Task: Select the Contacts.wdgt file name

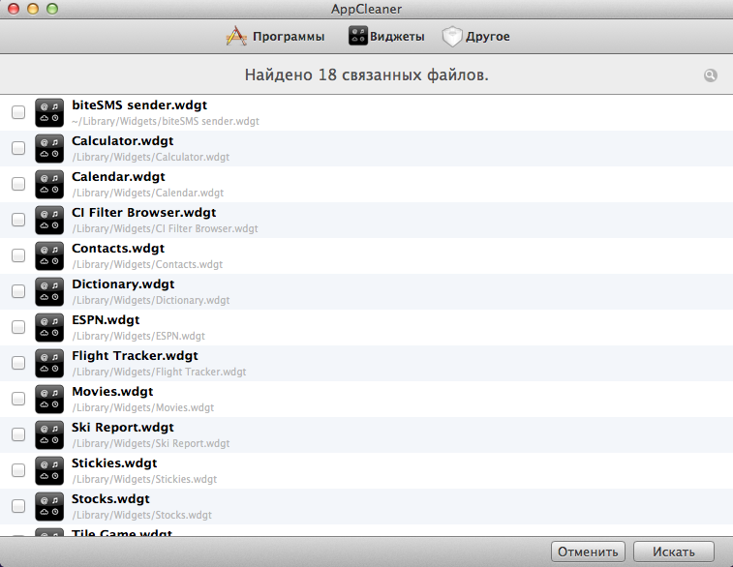Action: coord(118,248)
